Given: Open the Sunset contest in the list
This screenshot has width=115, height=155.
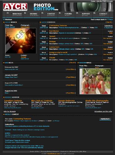Looking at the screenshot, I should [x=52, y=36].
